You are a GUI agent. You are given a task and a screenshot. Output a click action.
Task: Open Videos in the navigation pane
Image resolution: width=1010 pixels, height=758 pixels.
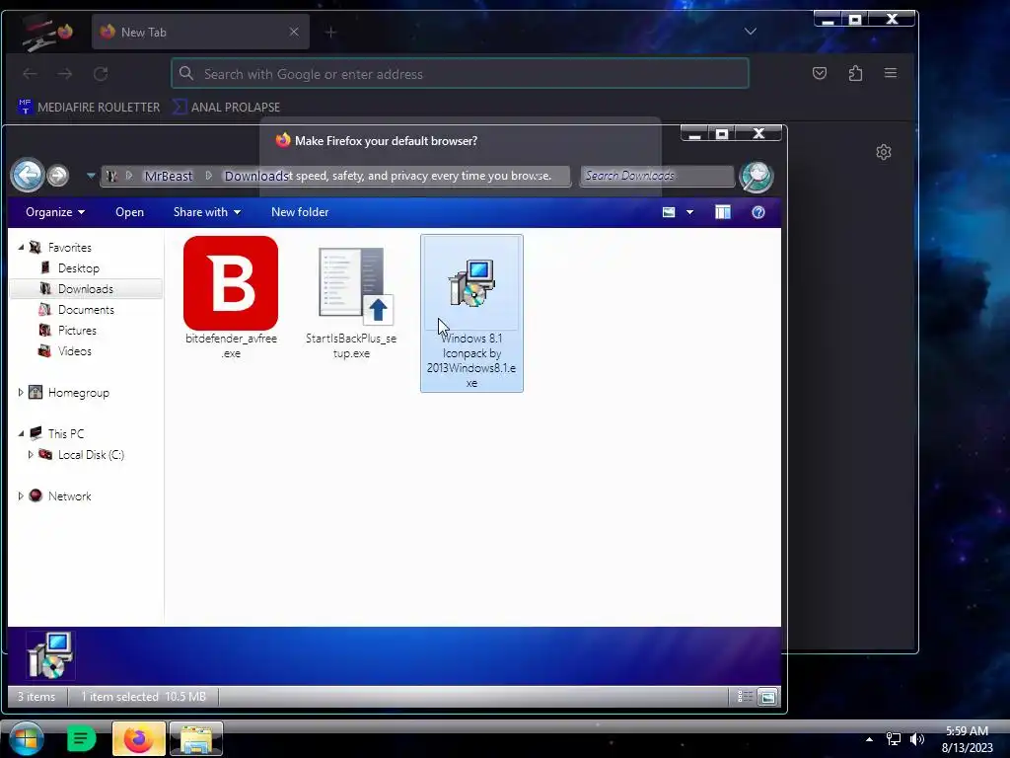click(75, 351)
